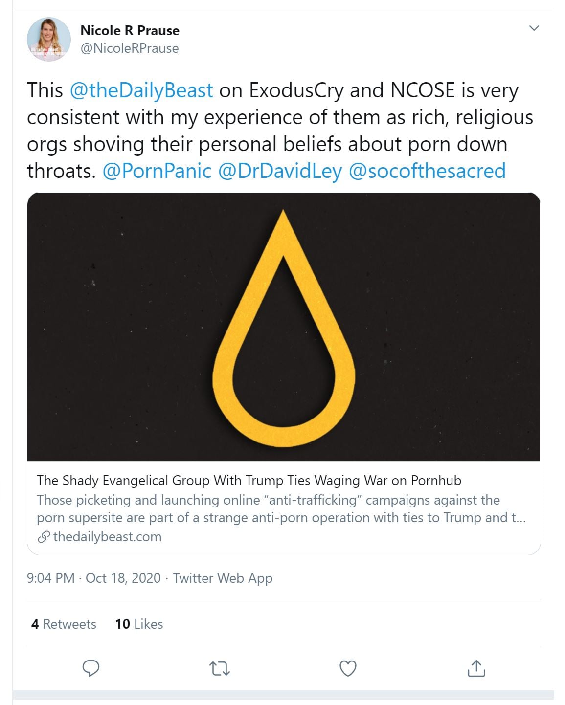Click the 9:04 PM Oct 18, 2020 timestamp

(x=93, y=578)
